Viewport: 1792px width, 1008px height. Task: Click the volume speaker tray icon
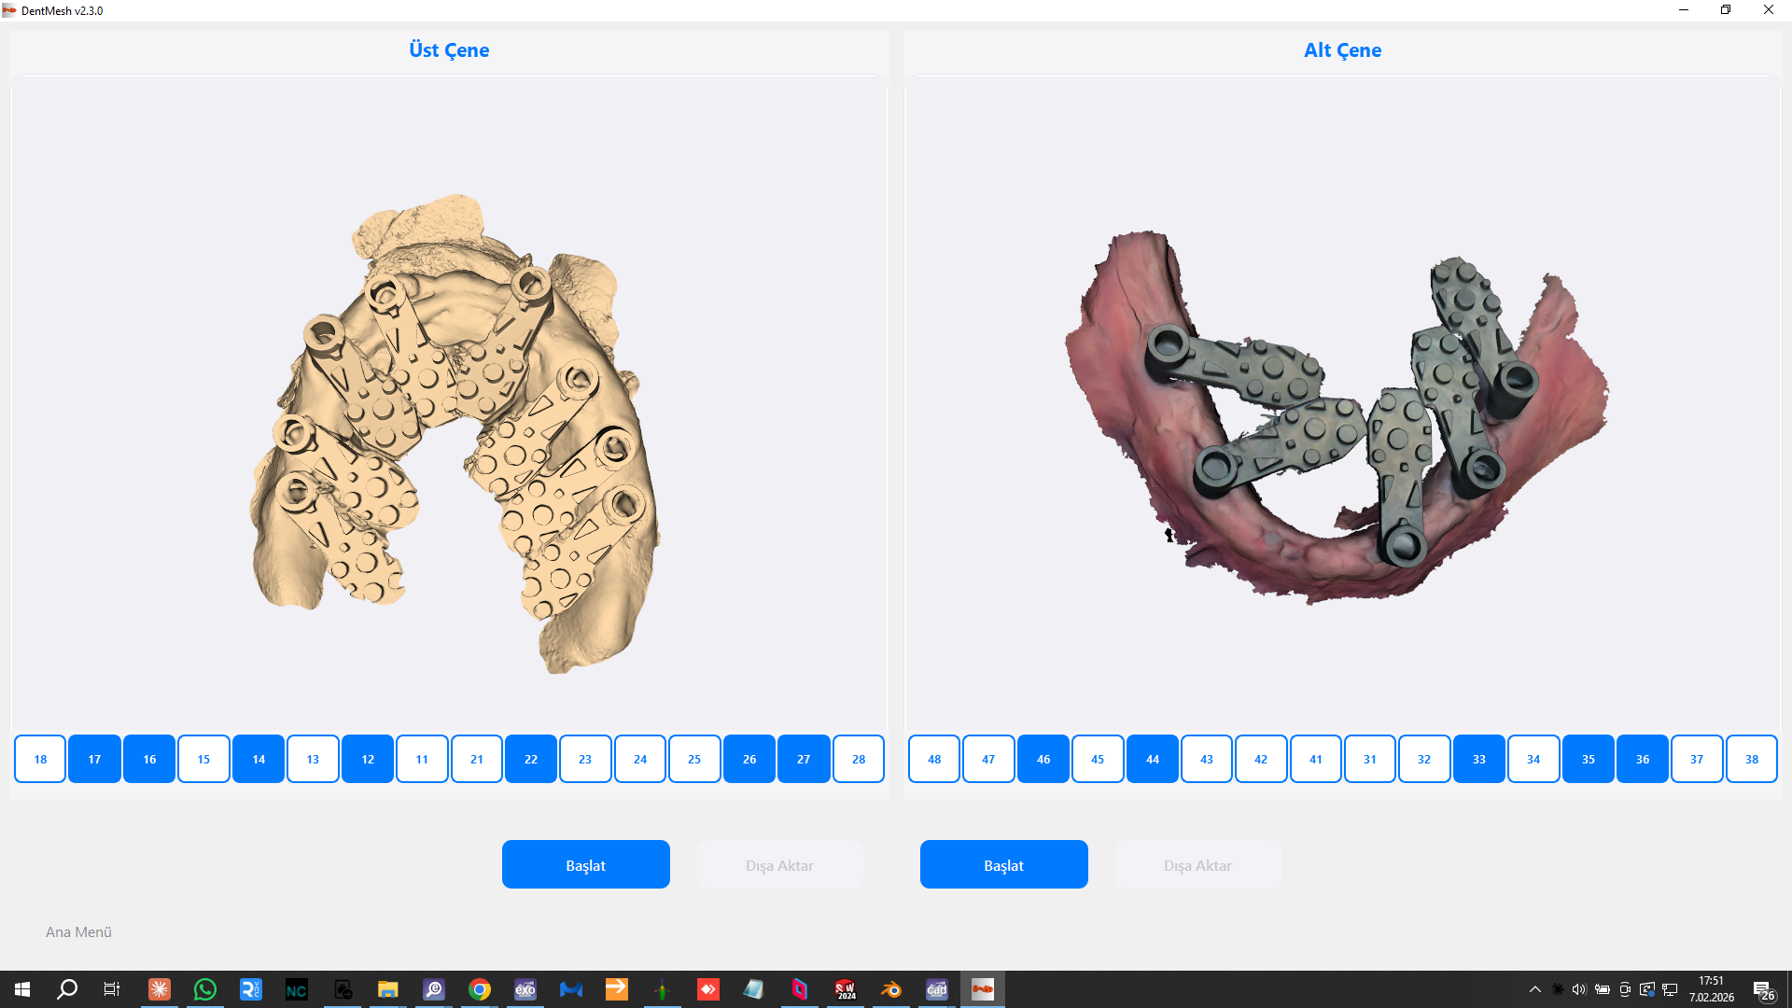tap(1578, 989)
